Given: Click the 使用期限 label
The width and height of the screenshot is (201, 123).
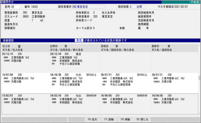Looking at the screenshot, I should pos(143,24).
